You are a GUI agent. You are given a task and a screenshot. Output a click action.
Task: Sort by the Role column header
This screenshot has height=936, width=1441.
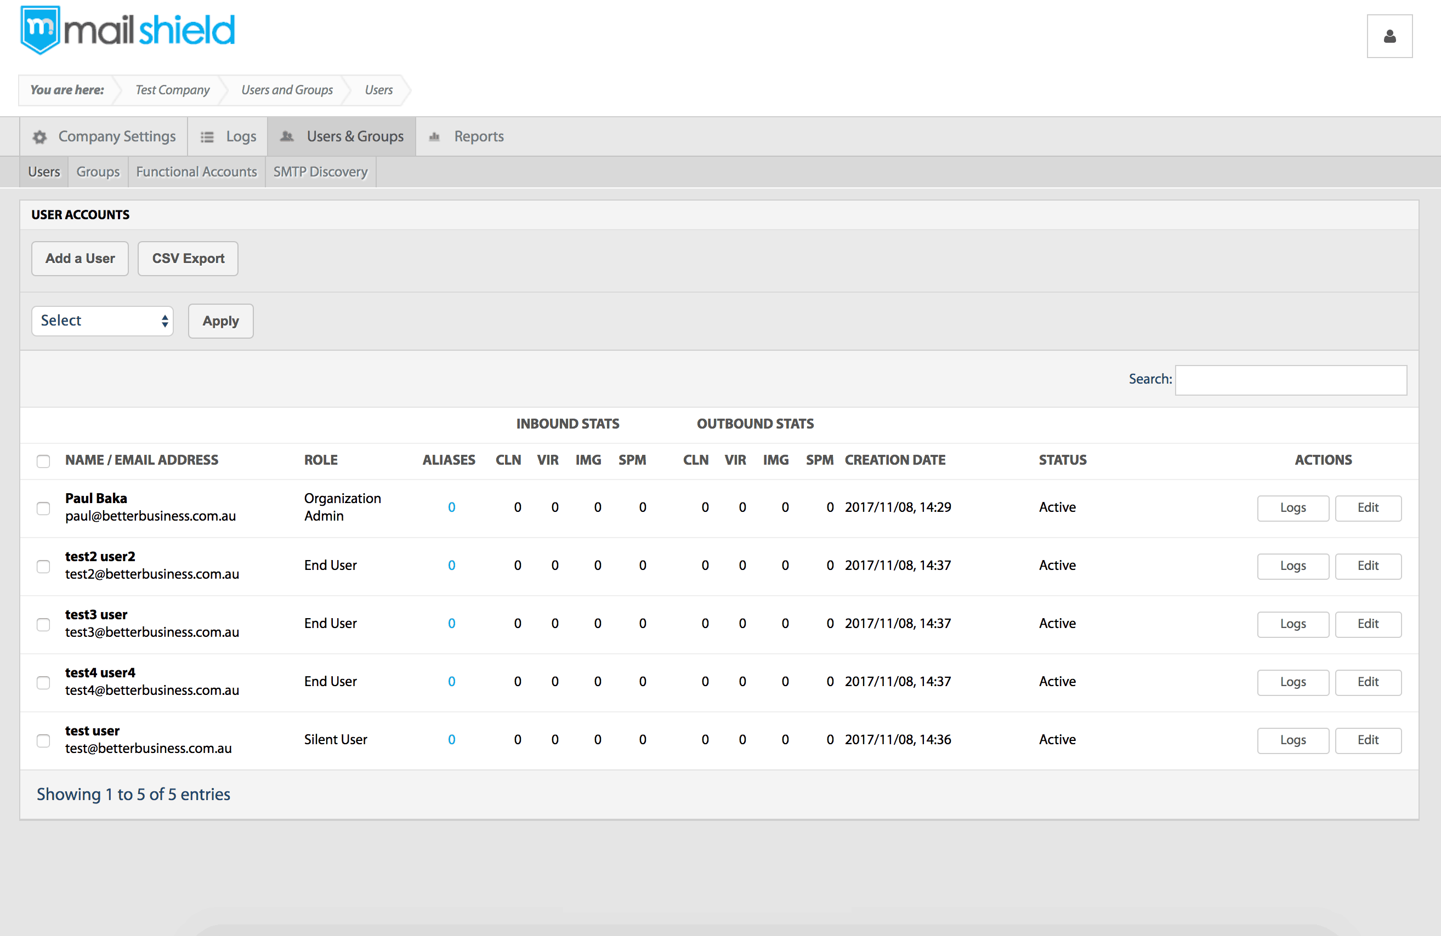coord(321,460)
